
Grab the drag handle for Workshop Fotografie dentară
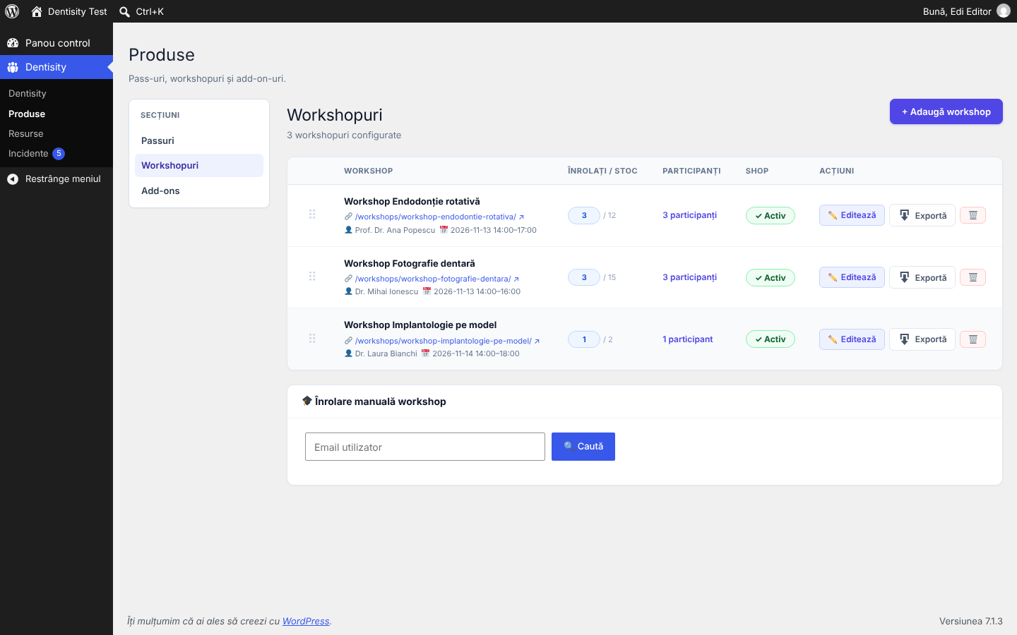click(x=312, y=277)
